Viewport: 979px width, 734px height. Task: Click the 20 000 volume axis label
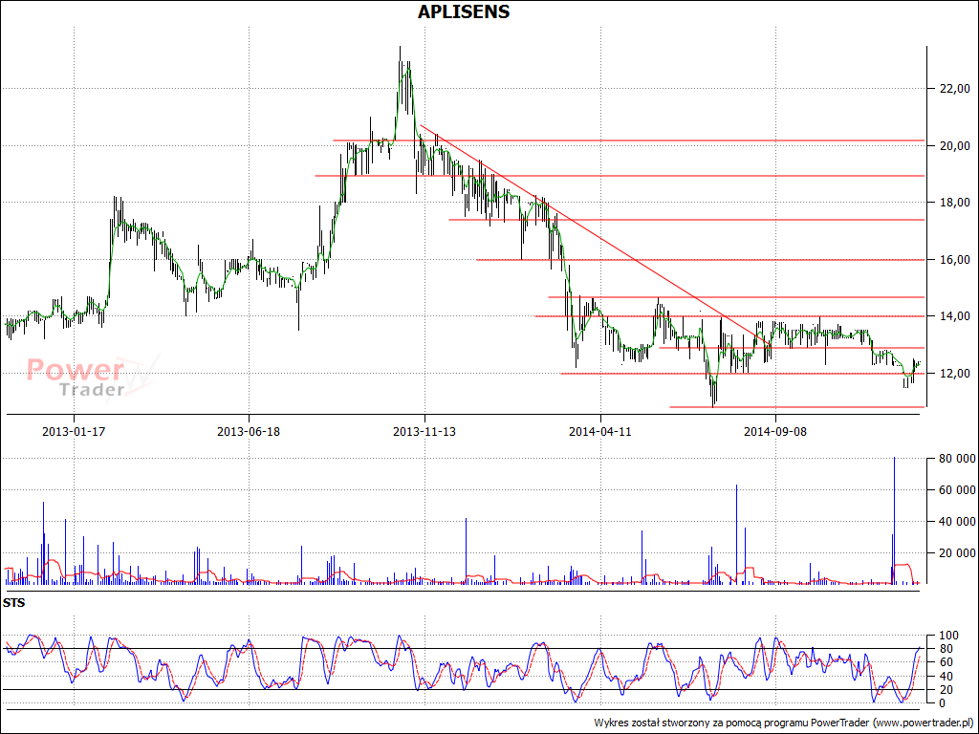[x=957, y=553]
